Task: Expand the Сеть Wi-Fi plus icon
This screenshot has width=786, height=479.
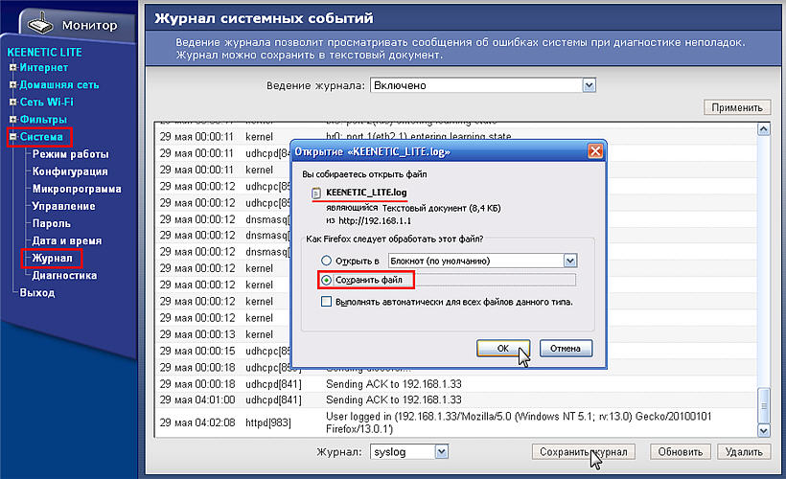Action: coord(12,103)
